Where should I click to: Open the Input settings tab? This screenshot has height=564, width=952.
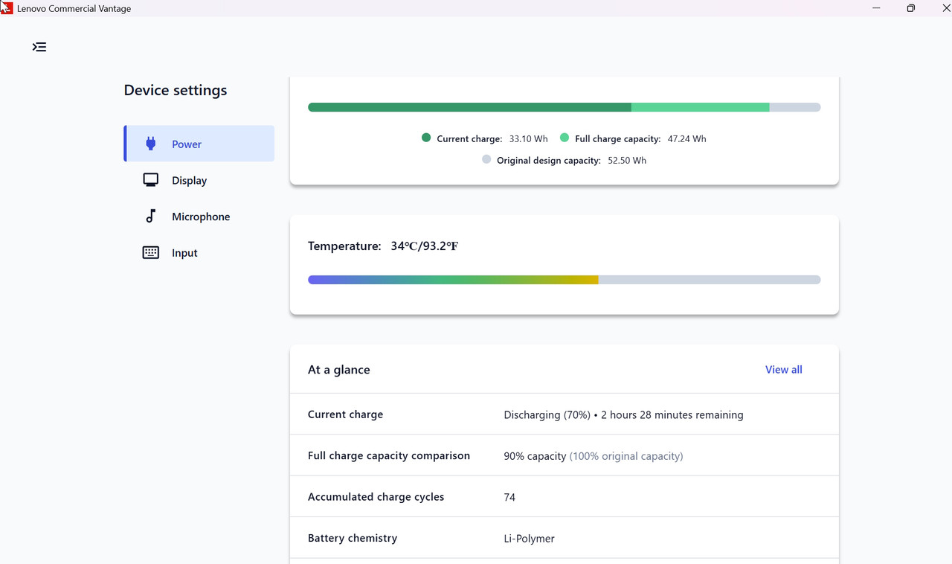199,253
